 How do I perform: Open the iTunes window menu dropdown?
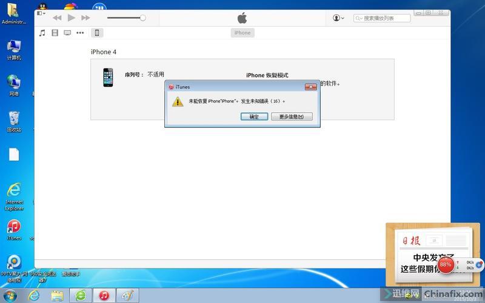click(41, 13)
